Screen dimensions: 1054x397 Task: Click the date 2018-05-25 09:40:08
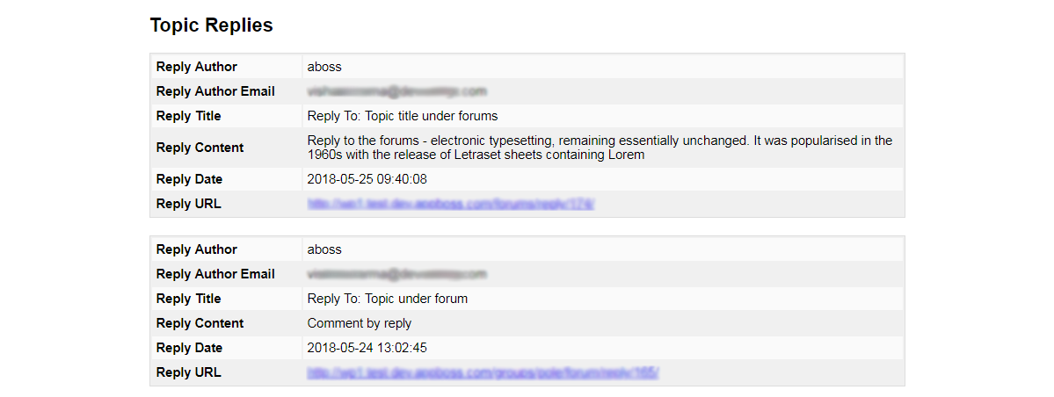[x=367, y=179]
